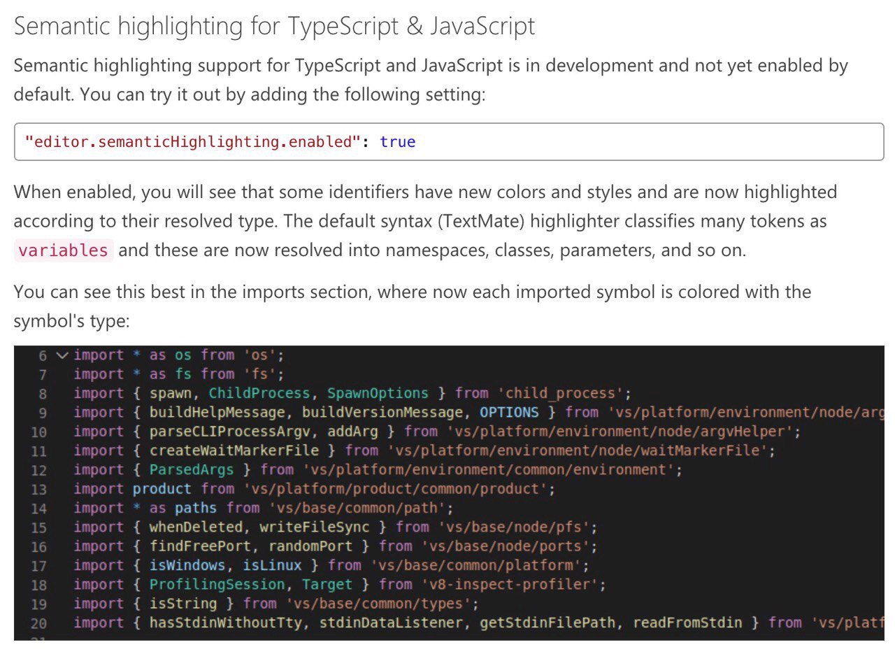Click the 'vs/platform/environment/node/waitMarkerFile' path string

pyautogui.click(x=578, y=450)
